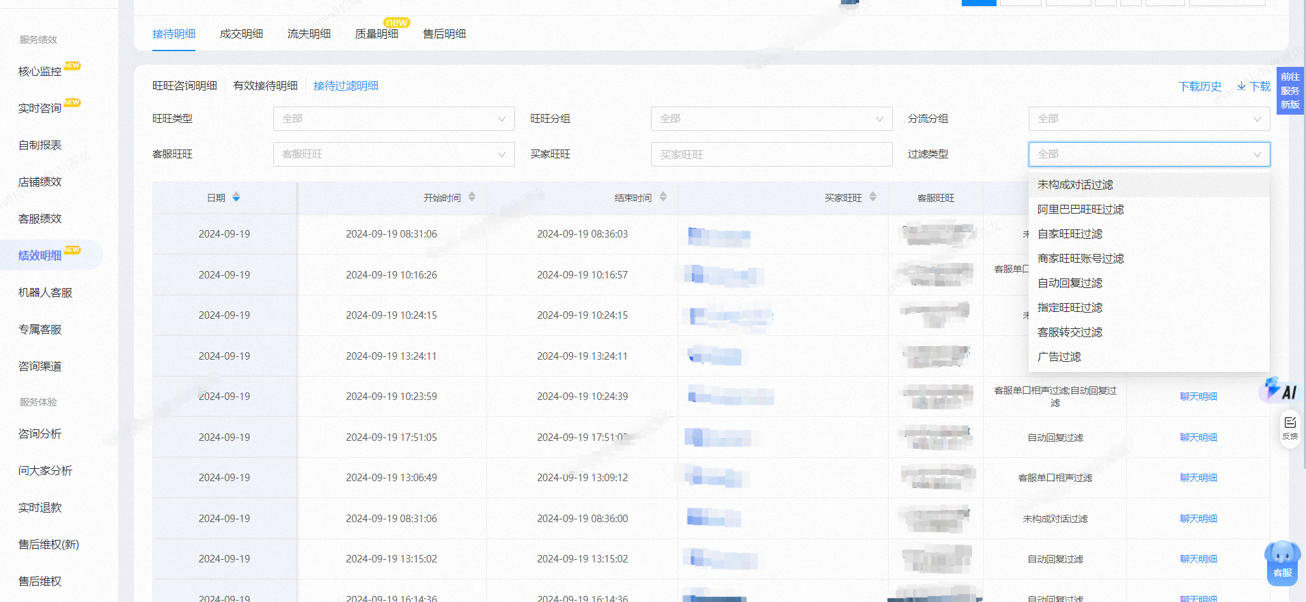Screen dimensions: 1306x602
Task: Sort by the 买家旺旺 column arrows
Action: click(x=873, y=197)
